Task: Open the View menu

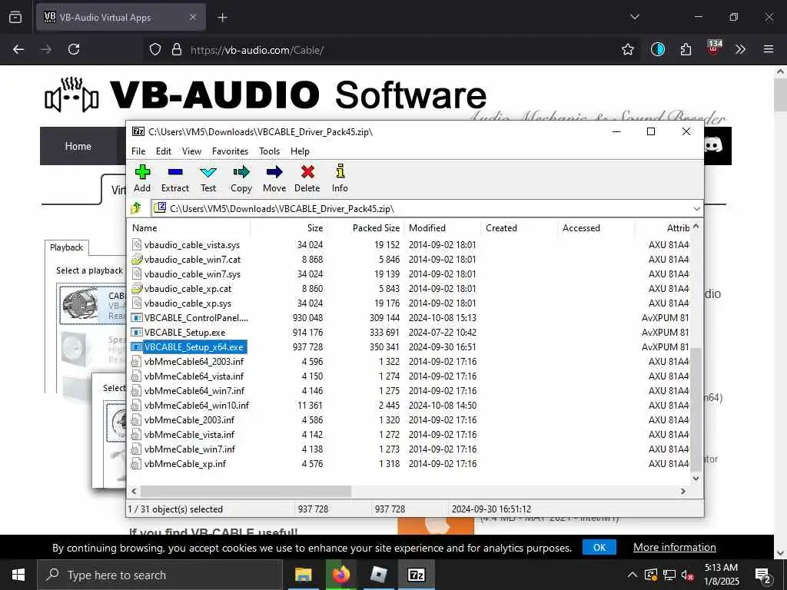Action: pos(191,151)
